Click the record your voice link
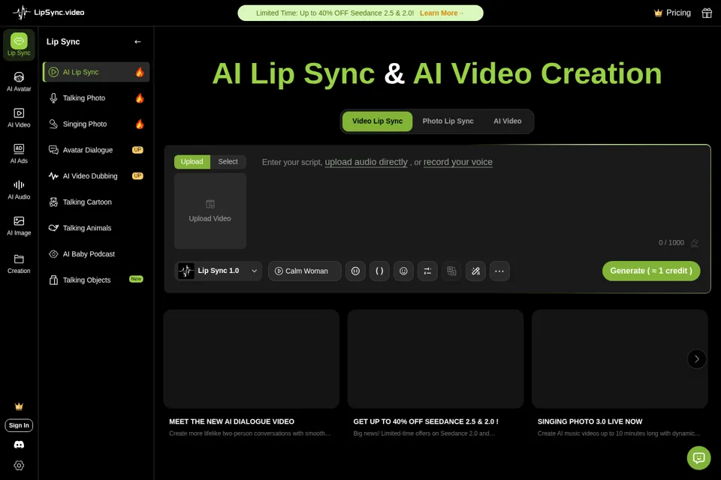Screen dimensions: 721x480 [x=458, y=162]
